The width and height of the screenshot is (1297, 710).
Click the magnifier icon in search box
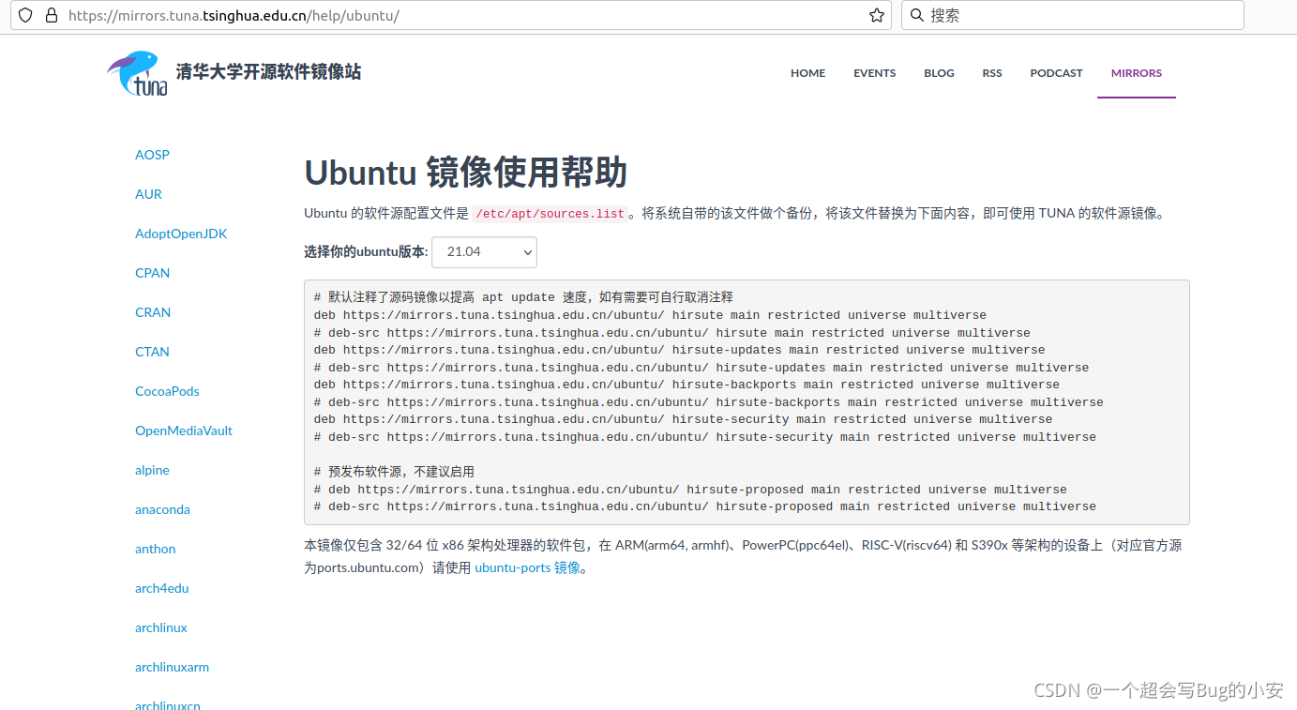tap(917, 15)
